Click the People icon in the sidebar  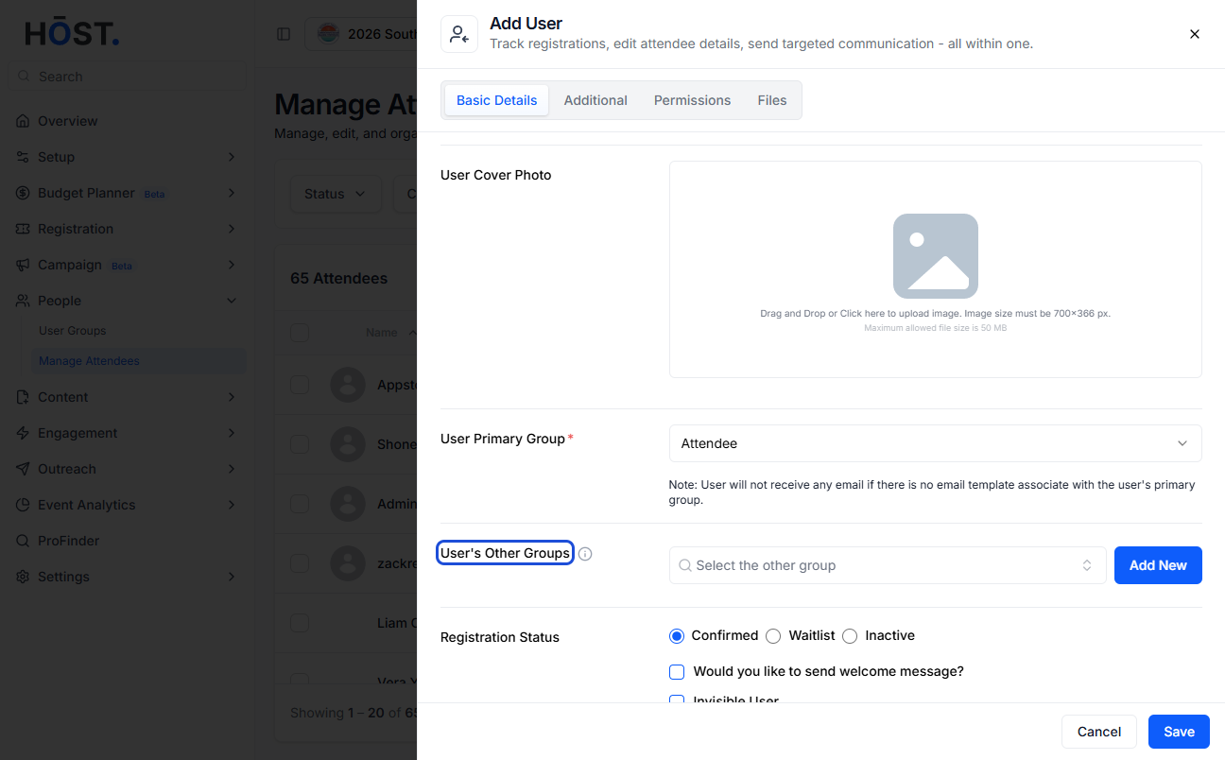[x=23, y=301]
